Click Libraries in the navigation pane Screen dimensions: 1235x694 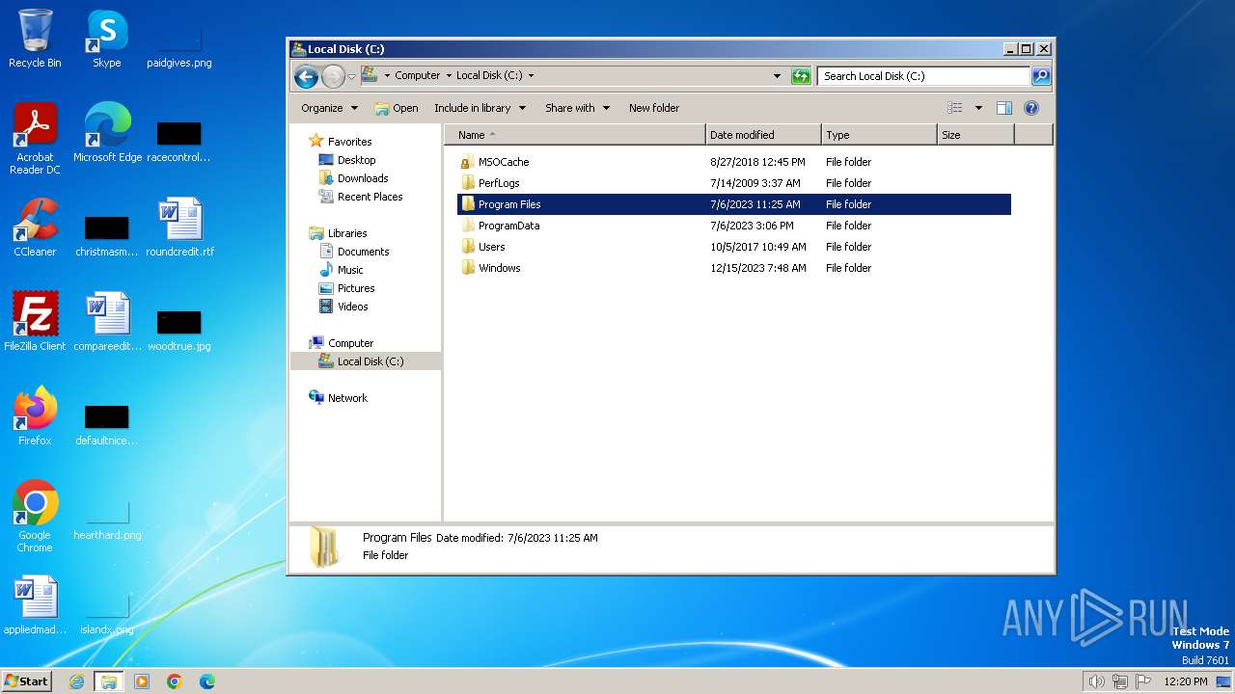point(347,233)
